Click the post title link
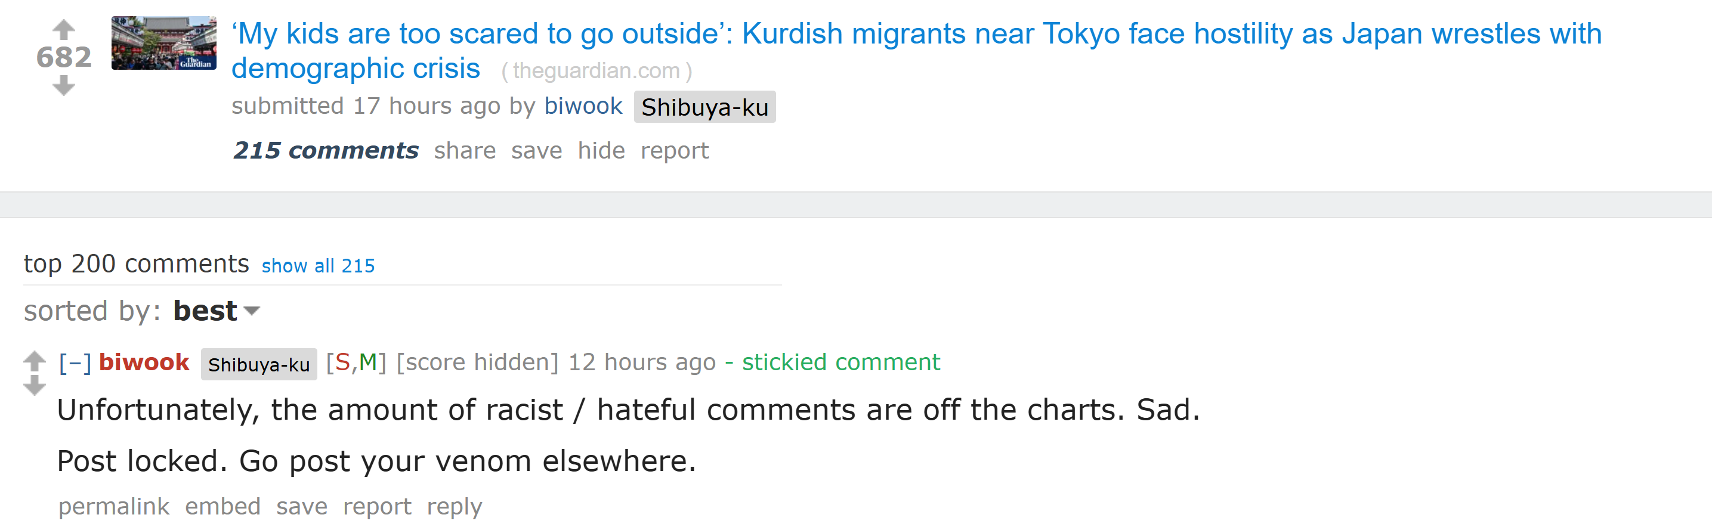 click(916, 51)
